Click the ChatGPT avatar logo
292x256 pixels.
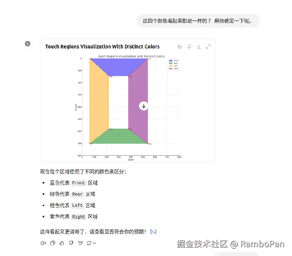(x=27, y=44)
